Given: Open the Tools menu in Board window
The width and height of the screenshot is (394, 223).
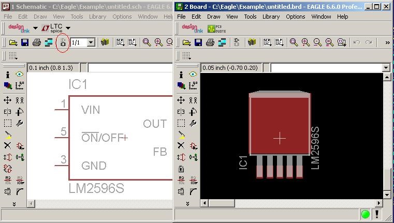Looking at the screenshot, I should pos(250,17).
